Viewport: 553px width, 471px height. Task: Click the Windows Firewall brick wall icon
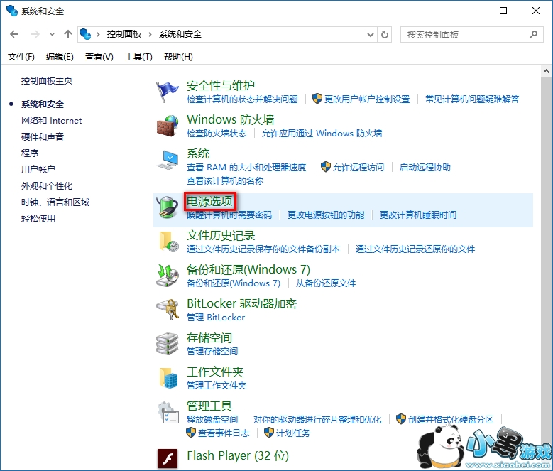(x=168, y=126)
